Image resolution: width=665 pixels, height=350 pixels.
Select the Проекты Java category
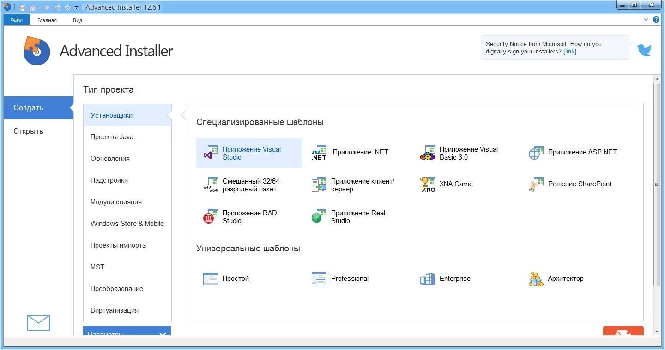click(x=127, y=137)
